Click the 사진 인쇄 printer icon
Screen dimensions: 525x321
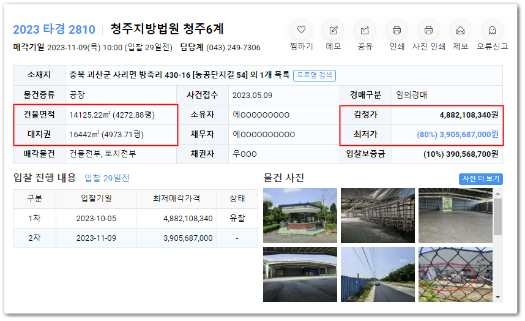428,30
